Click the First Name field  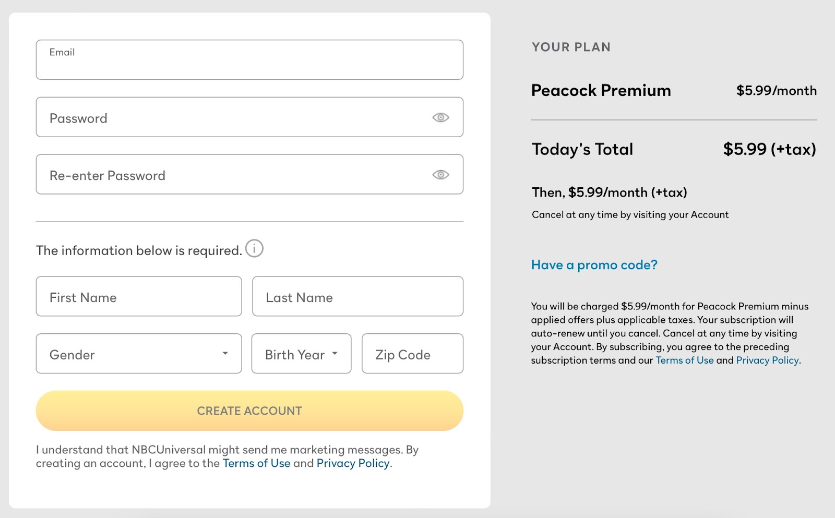[x=139, y=296]
